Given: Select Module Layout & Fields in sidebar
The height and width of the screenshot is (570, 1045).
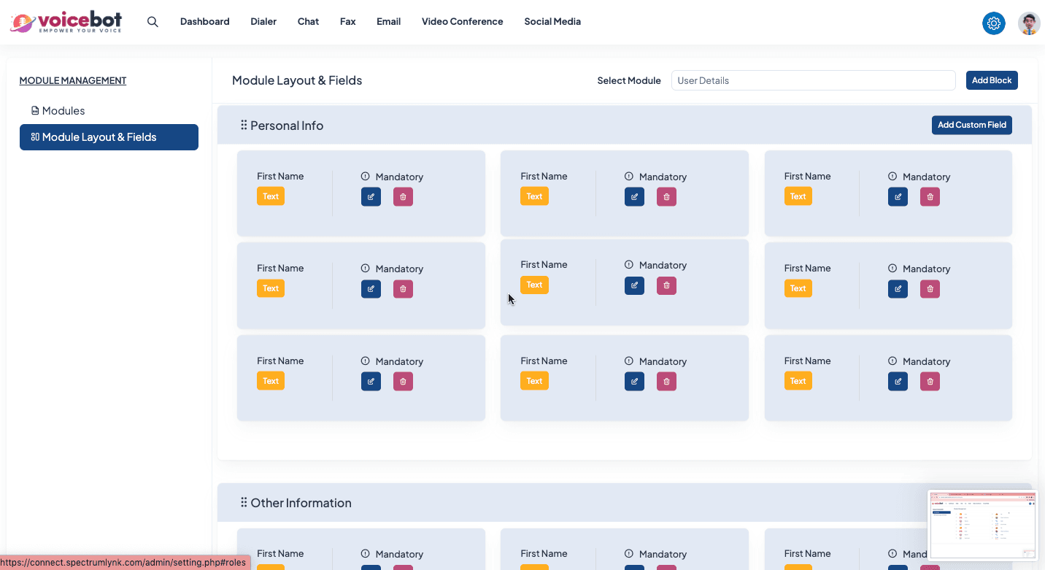Looking at the screenshot, I should tap(109, 137).
